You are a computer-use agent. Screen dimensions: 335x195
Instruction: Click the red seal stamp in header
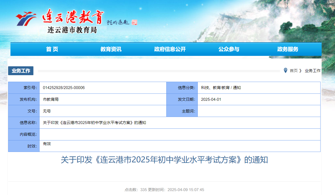tap(134, 22)
